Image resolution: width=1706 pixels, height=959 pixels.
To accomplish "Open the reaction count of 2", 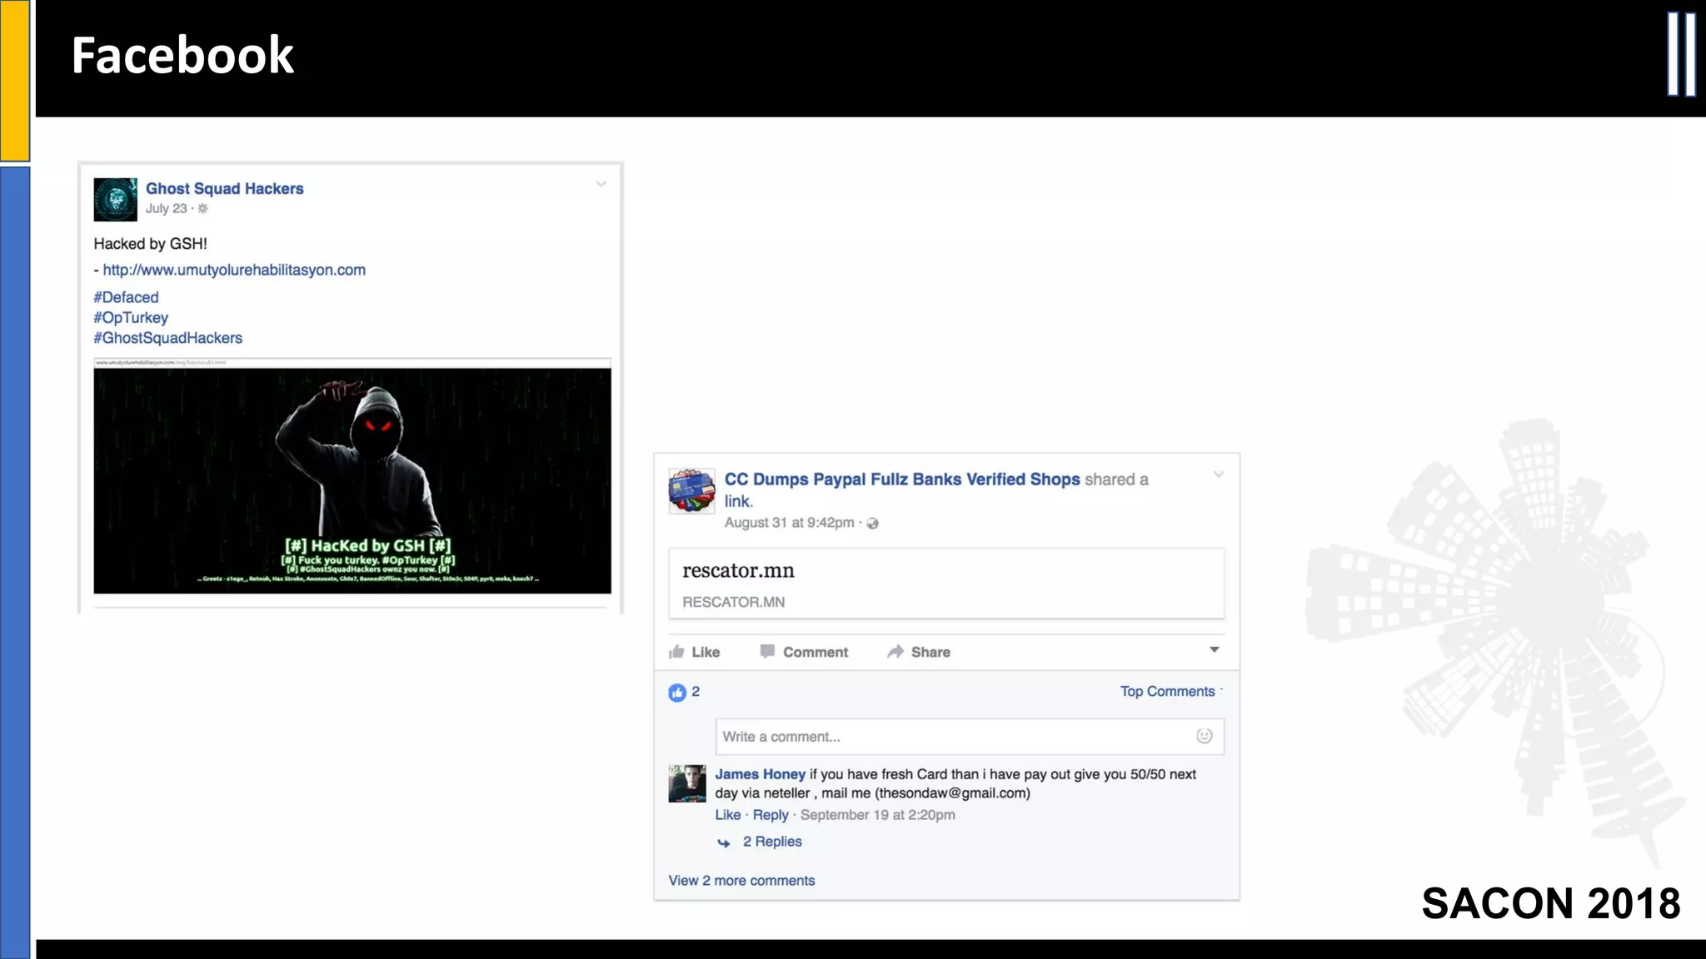I will pos(696,692).
